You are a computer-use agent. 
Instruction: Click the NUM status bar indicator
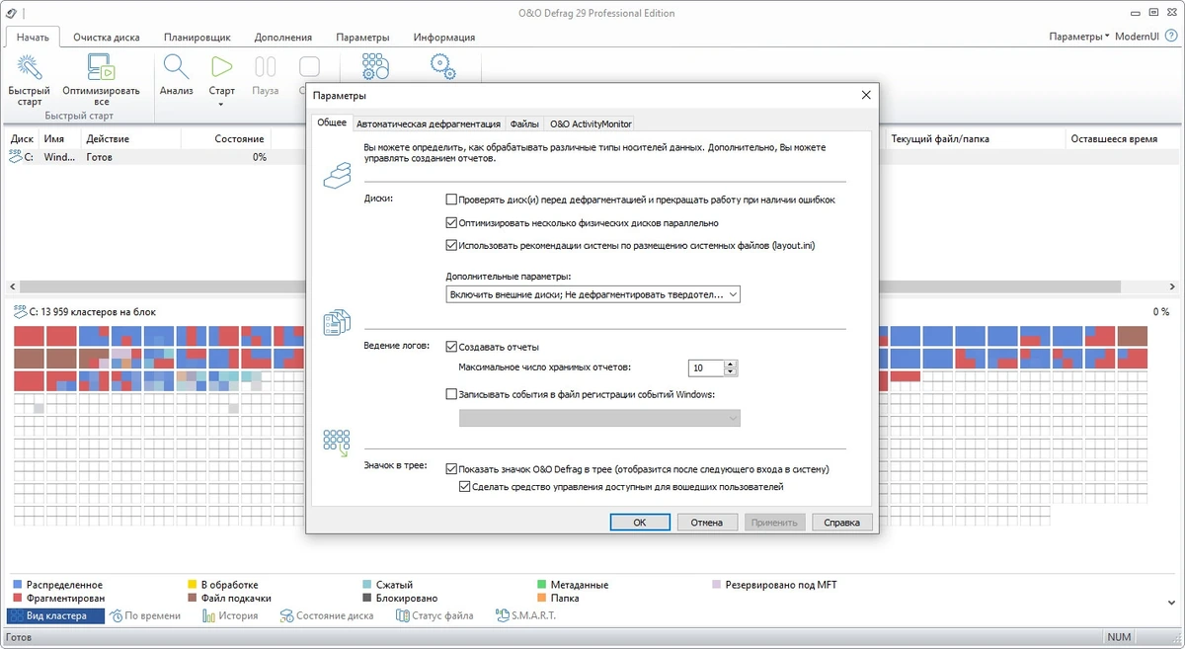click(x=1119, y=637)
